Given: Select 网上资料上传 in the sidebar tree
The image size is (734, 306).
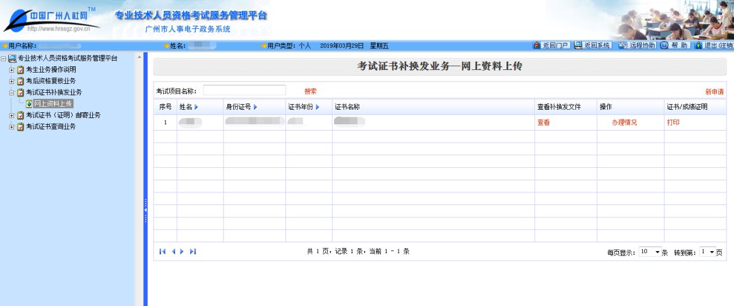Looking at the screenshot, I should 53,103.
